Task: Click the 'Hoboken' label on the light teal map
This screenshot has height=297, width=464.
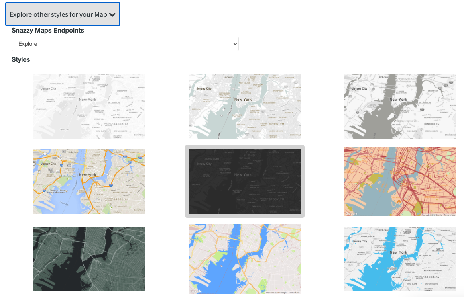Action: 229,77
